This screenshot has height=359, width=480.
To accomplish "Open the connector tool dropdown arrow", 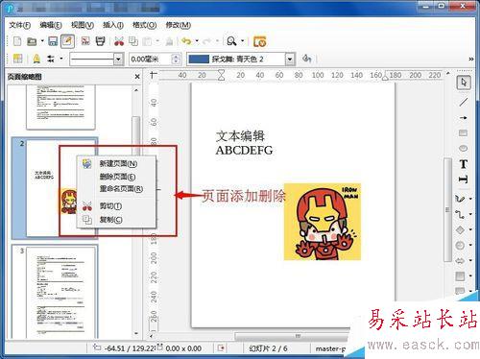I will pos(470,214).
